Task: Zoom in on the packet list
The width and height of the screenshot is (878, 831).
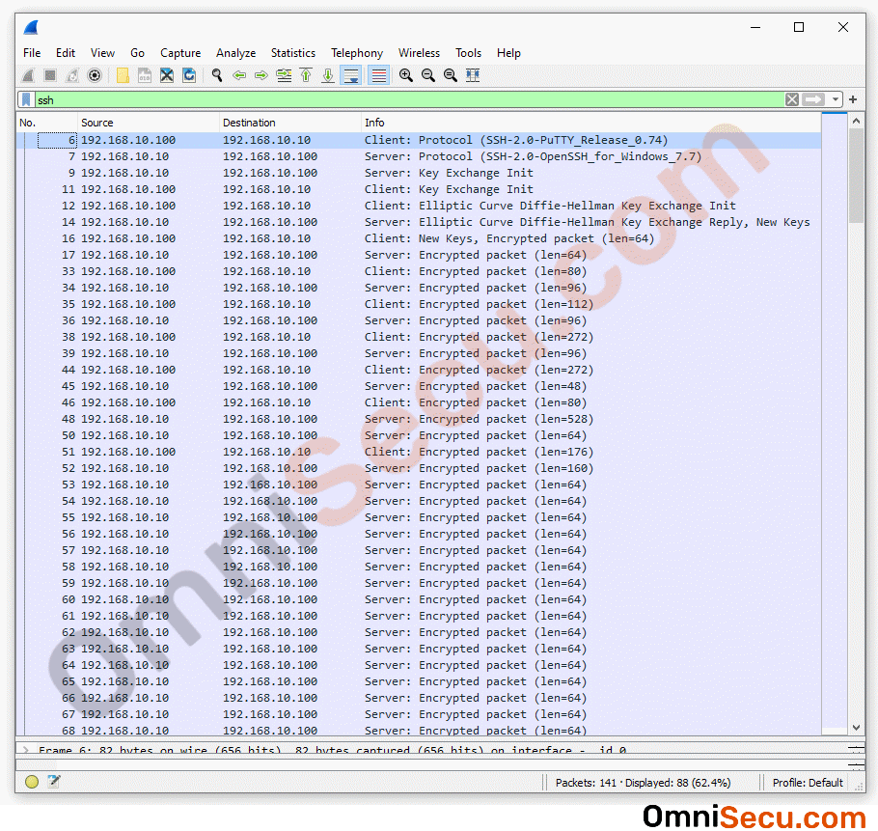Action: [406, 75]
